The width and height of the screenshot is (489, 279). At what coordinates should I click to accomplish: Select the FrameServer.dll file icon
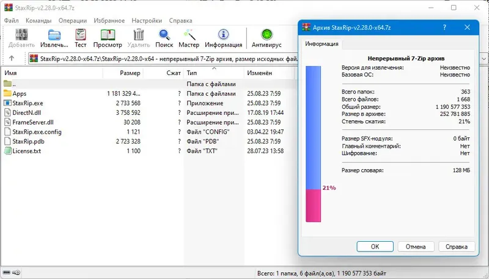click(x=7, y=122)
